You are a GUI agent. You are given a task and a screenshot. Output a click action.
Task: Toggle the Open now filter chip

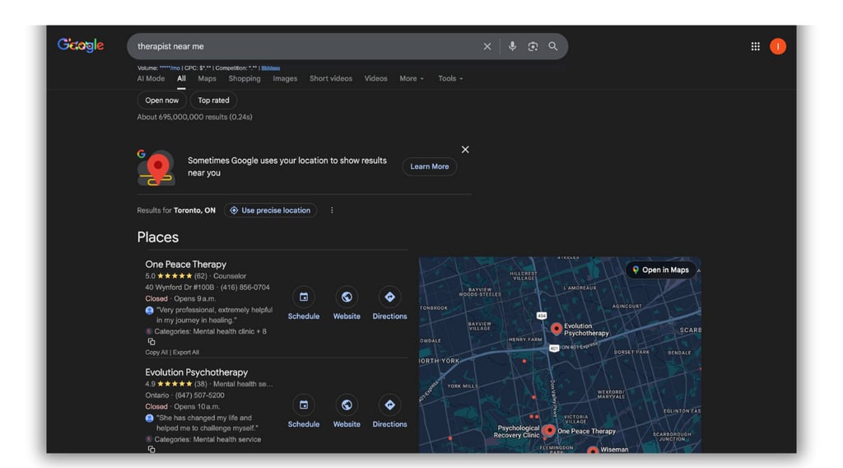pos(162,101)
